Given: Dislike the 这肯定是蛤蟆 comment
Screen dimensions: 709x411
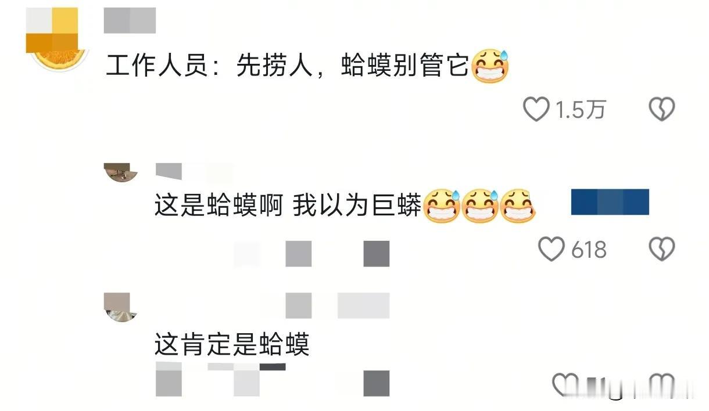Looking at the screenshot, I should (662, 385).
